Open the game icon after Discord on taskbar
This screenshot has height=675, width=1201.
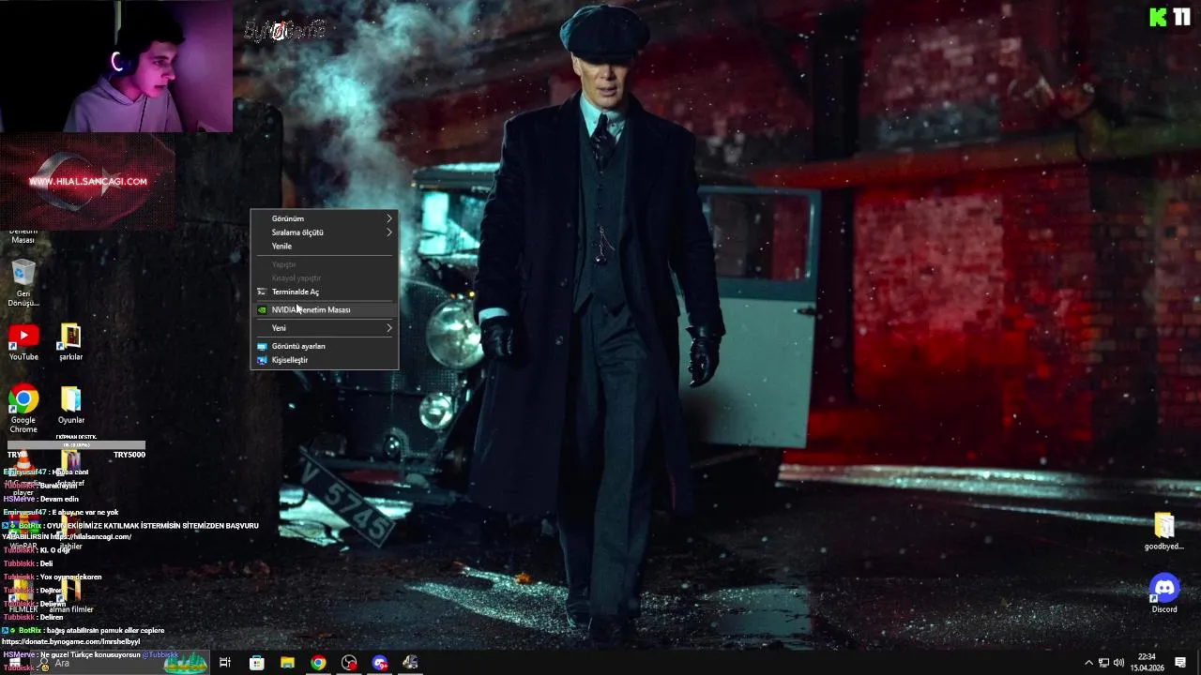tap(410, 663)
